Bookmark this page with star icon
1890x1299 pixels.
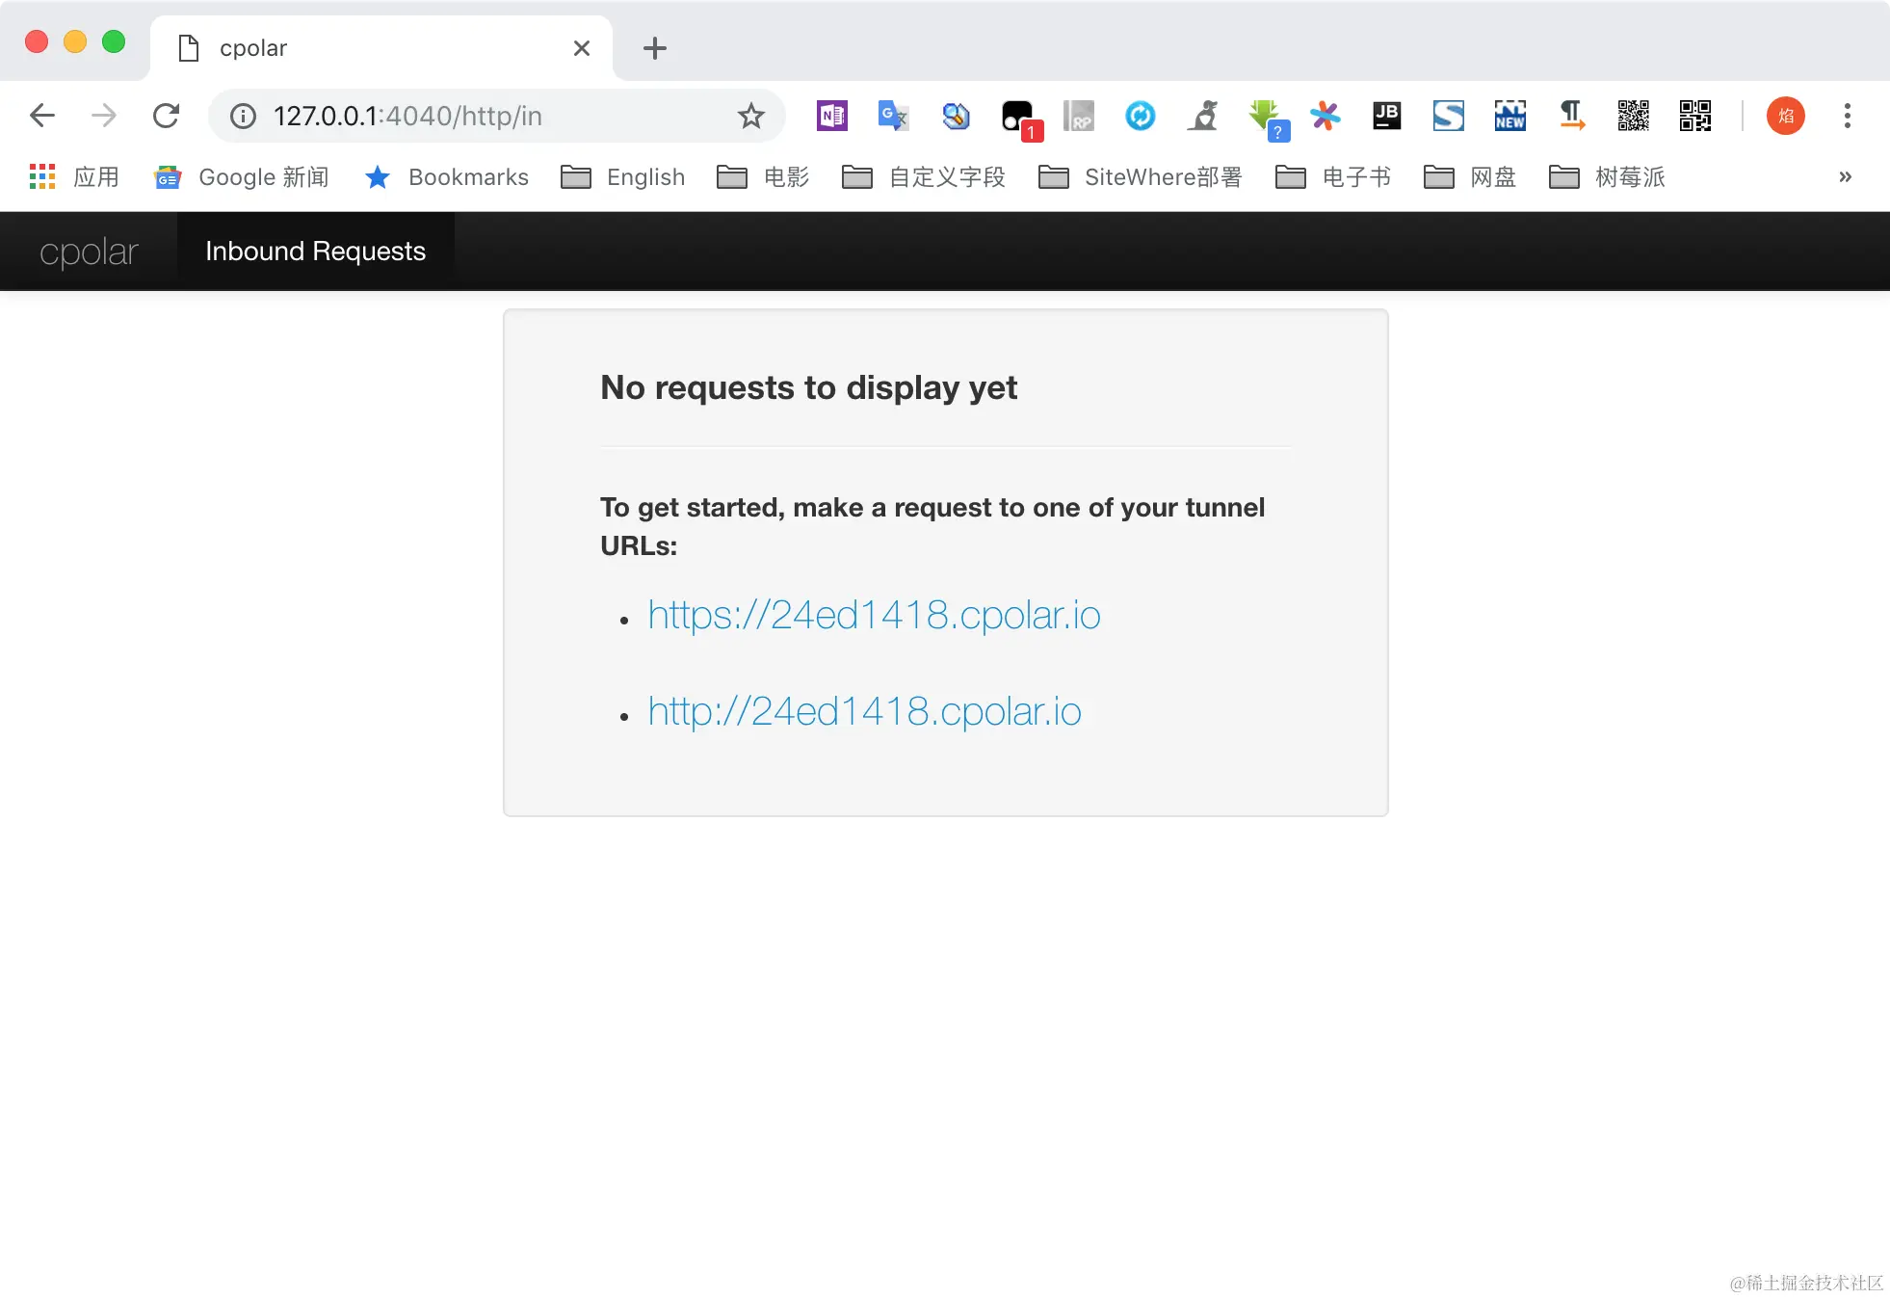[x=750, y=117]
